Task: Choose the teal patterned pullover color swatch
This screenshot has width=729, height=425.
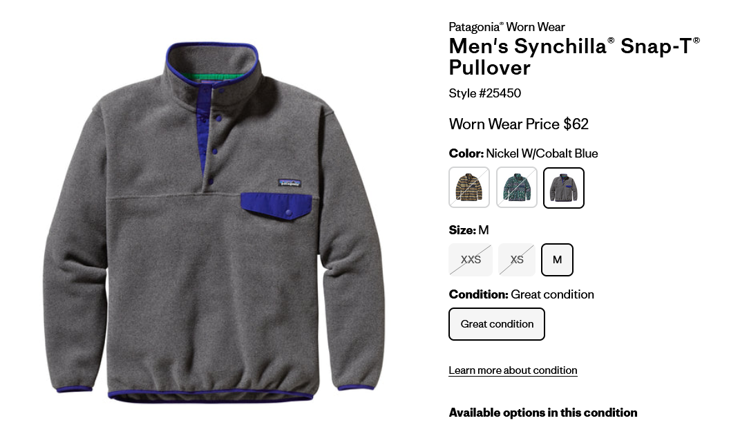Action: pyautogui.click(x=517, y=187)
